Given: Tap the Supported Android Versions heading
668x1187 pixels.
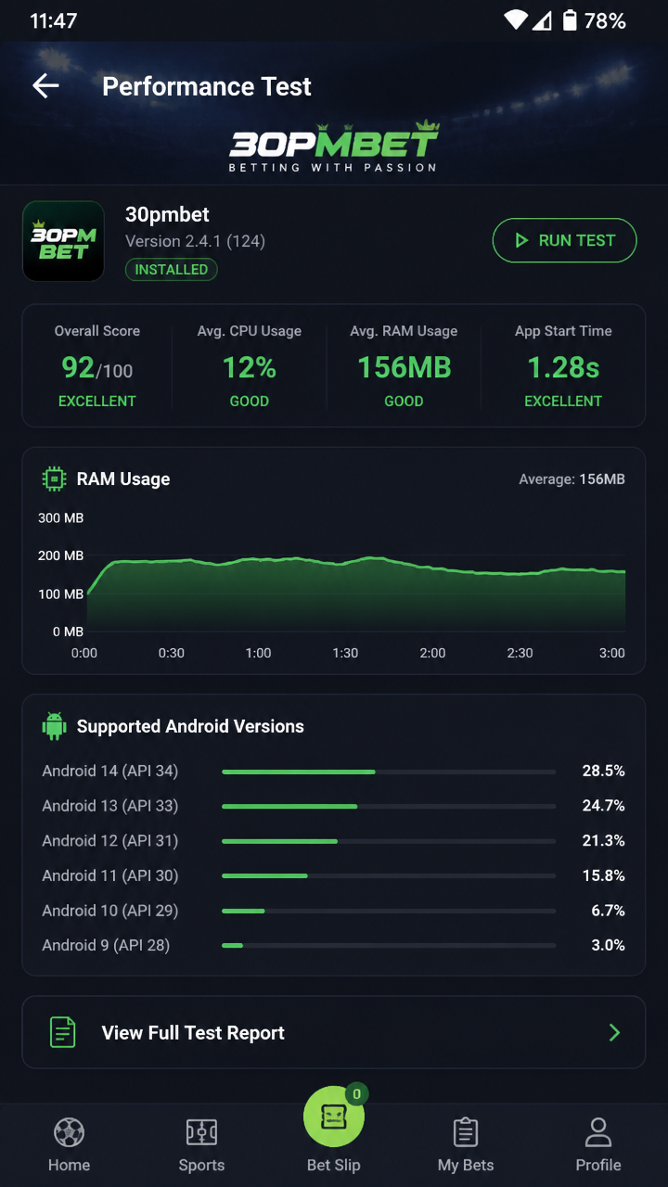Looking at the screenshot, I should point(190,726).
